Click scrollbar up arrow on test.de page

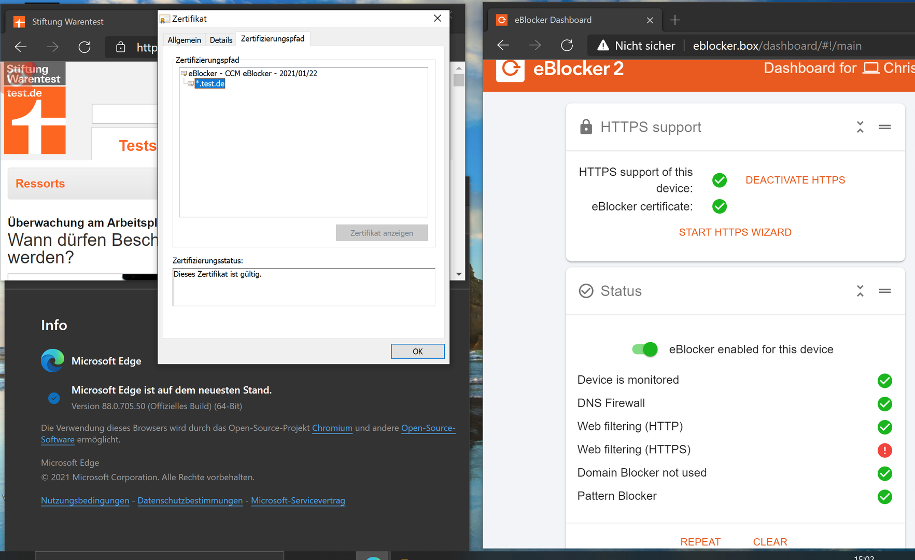click(459, 68)
